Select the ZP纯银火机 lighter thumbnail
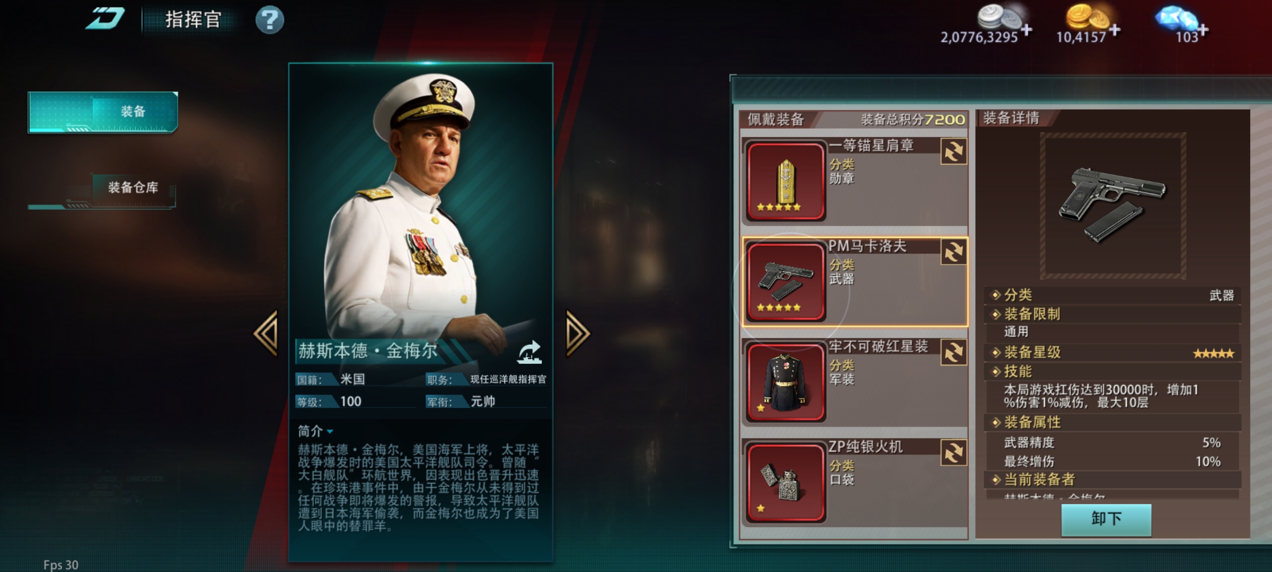Viewport: 1272px width, 572px height. (x=785, y=482)
